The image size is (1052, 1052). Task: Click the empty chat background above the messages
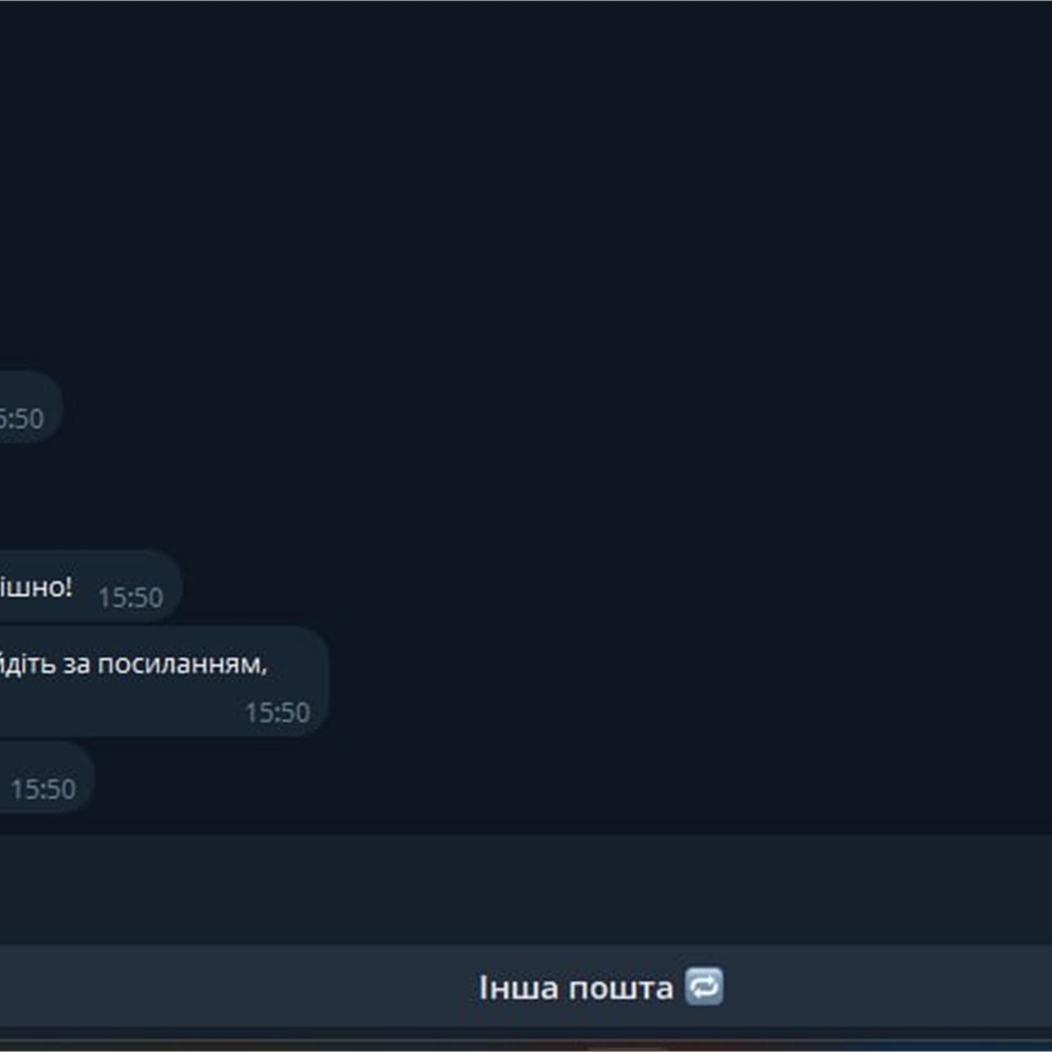tap(526, 181)
